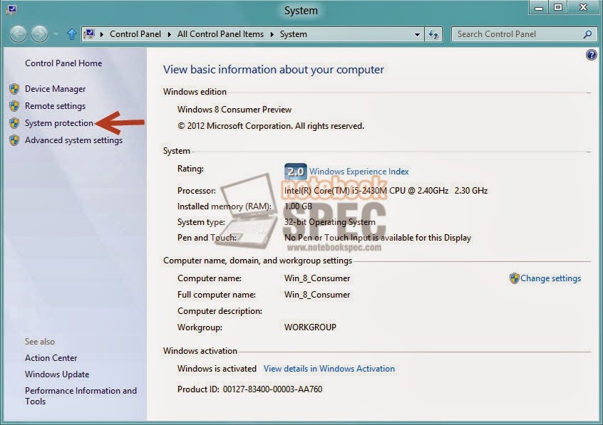
Task: Click Change settings for computer name
Action: (x=550, y=278)
